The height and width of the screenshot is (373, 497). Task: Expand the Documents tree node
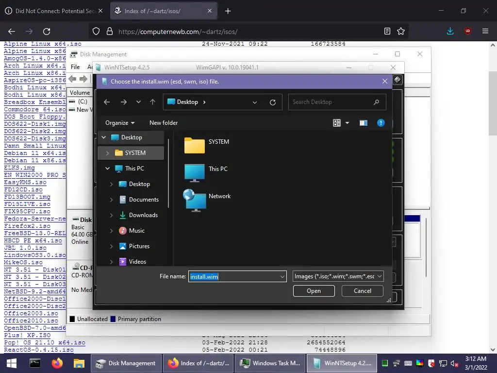[111, 200]
